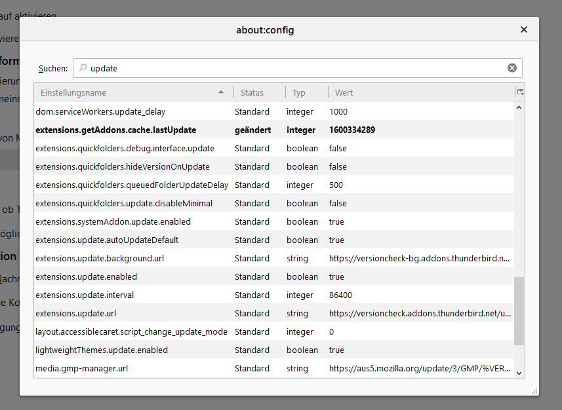Viewport: 562px width, 410px height.
Task: Open the column picker icon
Action: pos(520,92)
